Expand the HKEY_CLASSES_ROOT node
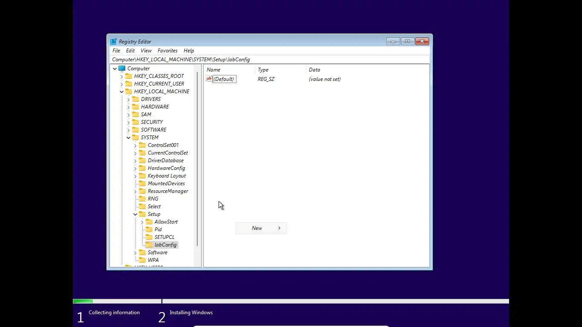 coord(121,76)
